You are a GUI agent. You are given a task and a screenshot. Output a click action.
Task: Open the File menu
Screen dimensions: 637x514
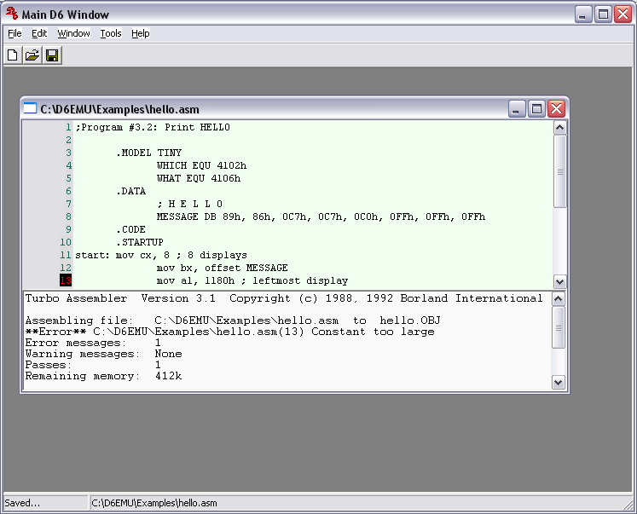coord(14,33)
